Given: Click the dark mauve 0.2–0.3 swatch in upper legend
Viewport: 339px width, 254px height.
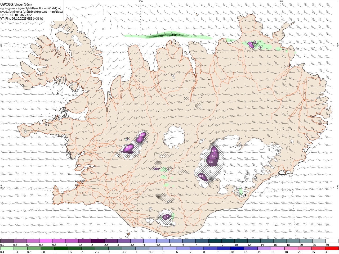Looking at the screenshot, I should pos(7,241).
